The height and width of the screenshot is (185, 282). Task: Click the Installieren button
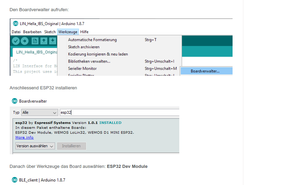(x=71, y=146)
